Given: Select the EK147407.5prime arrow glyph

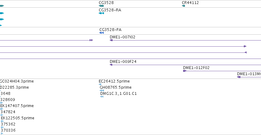Looking at the screenshot, I should tap(2, 109).
